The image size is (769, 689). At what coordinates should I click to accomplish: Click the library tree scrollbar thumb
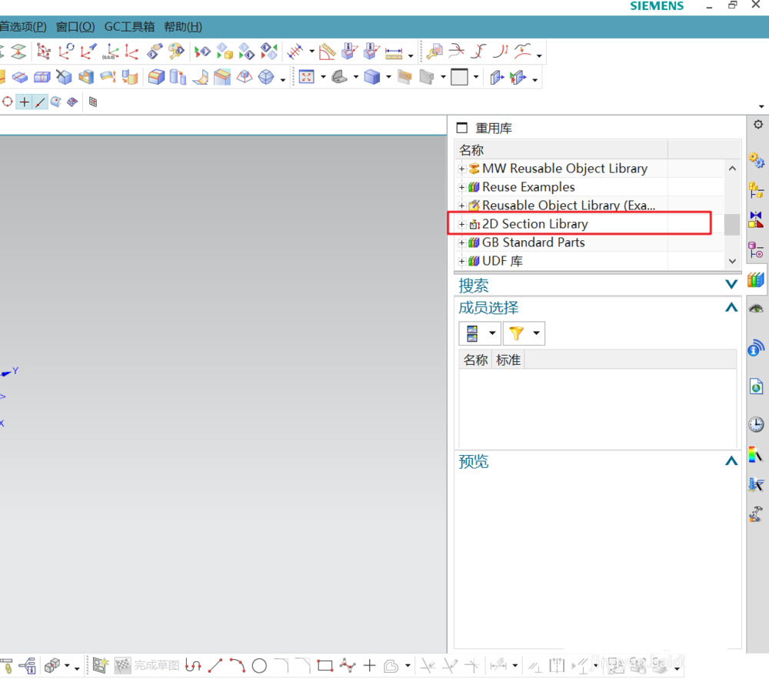[732, 225]
